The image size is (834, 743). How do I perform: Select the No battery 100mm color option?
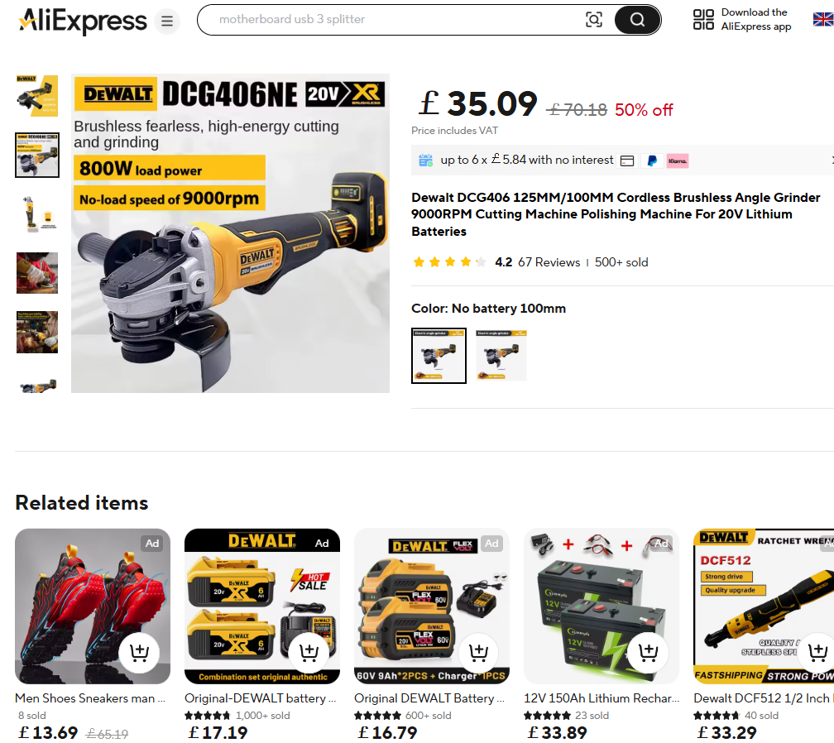pos(439,355)
